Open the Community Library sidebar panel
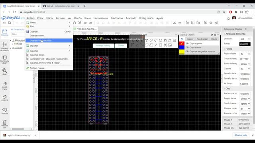The image size is (255, 143). 4,60
